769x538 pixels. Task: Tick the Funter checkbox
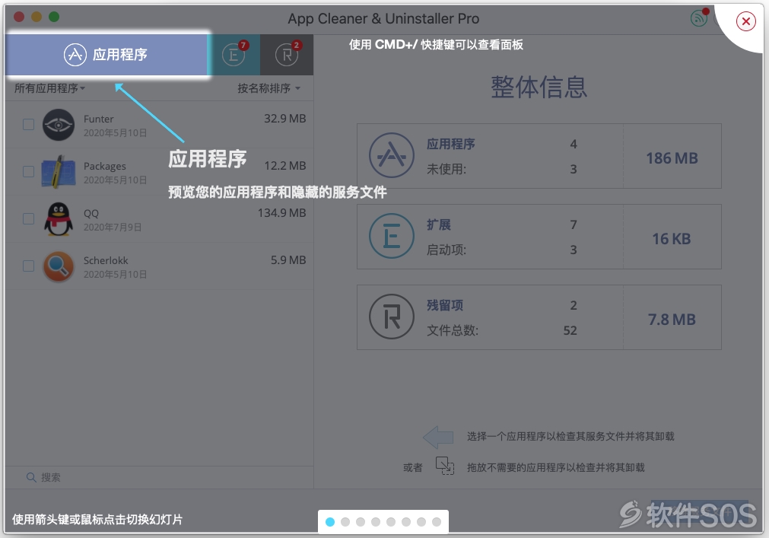28,125
